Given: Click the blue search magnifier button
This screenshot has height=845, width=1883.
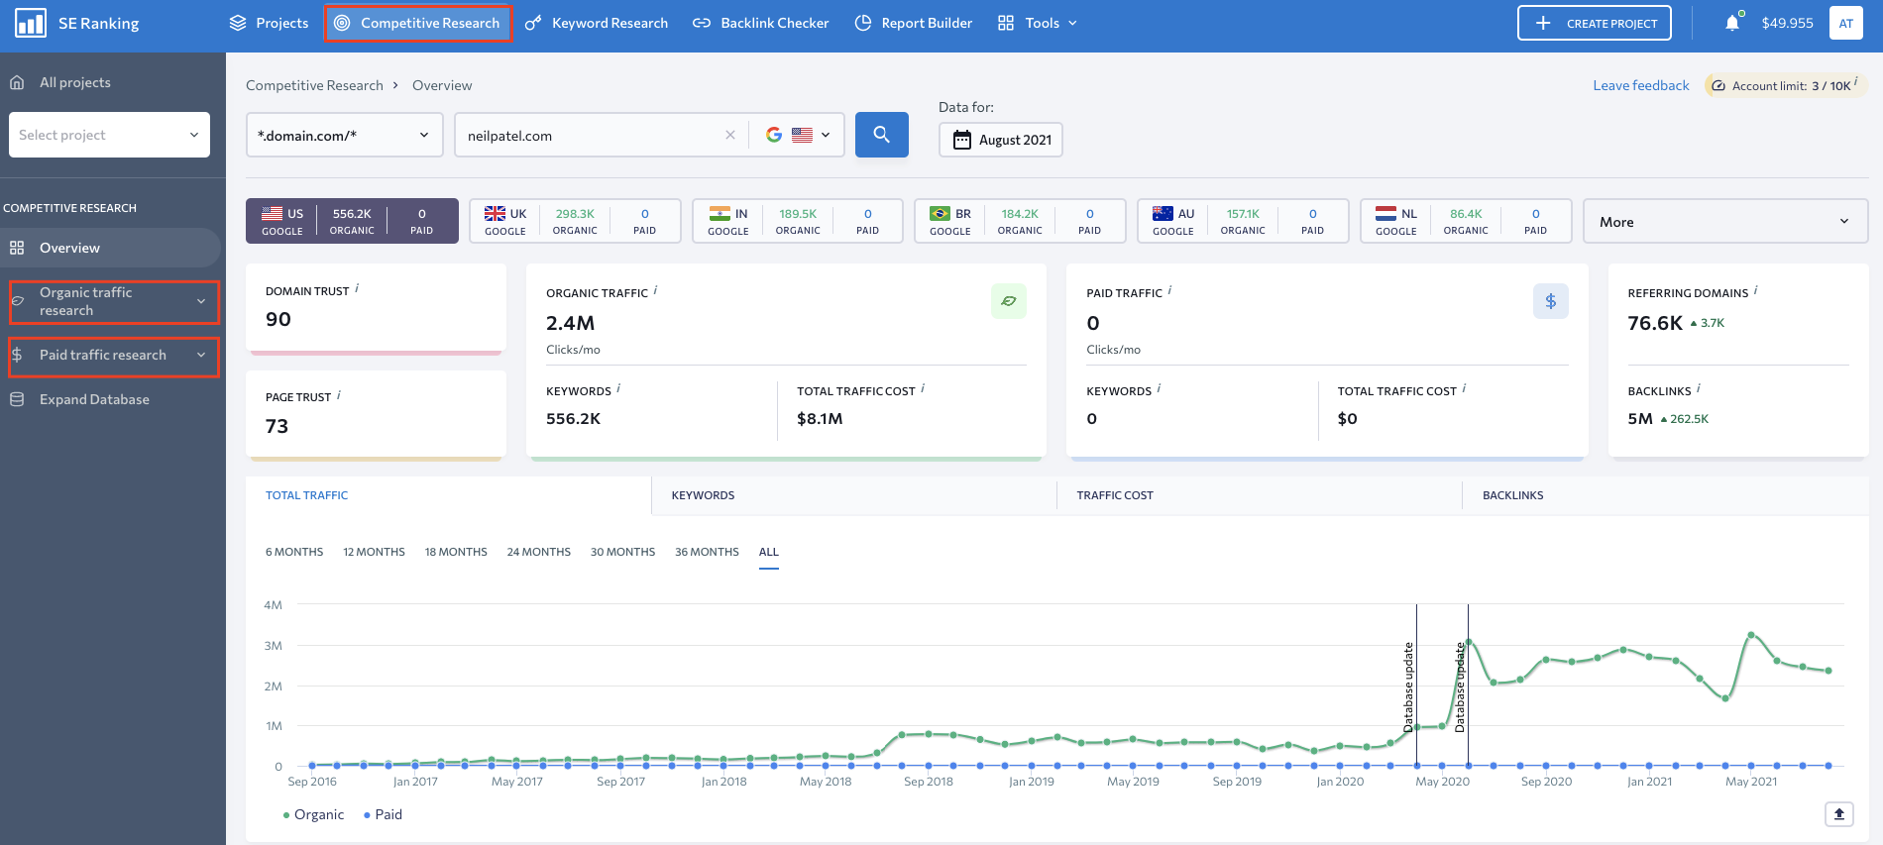Looking at the screenshot, I should [881, 135].
